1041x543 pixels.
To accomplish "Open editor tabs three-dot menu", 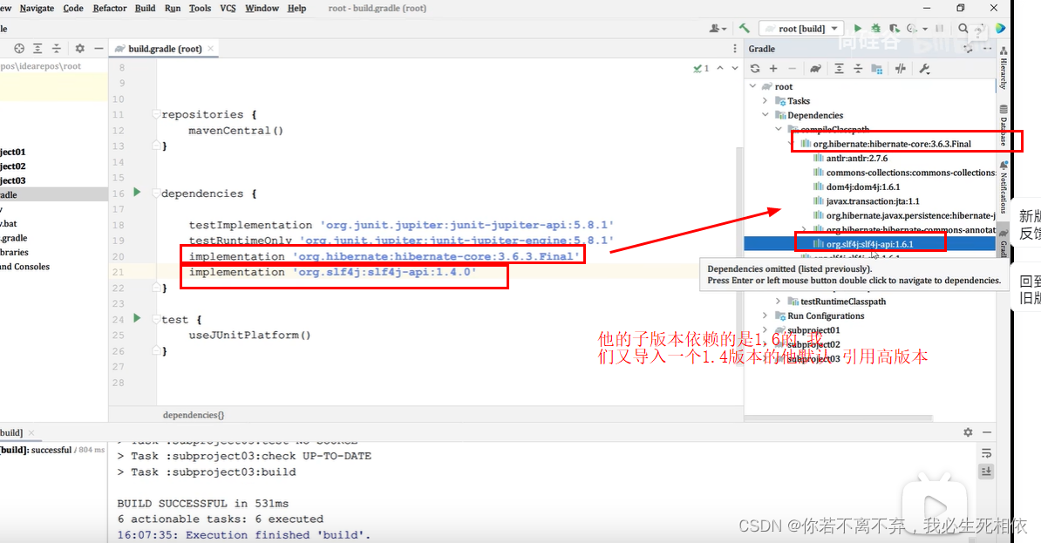I will tap(734, 49).
